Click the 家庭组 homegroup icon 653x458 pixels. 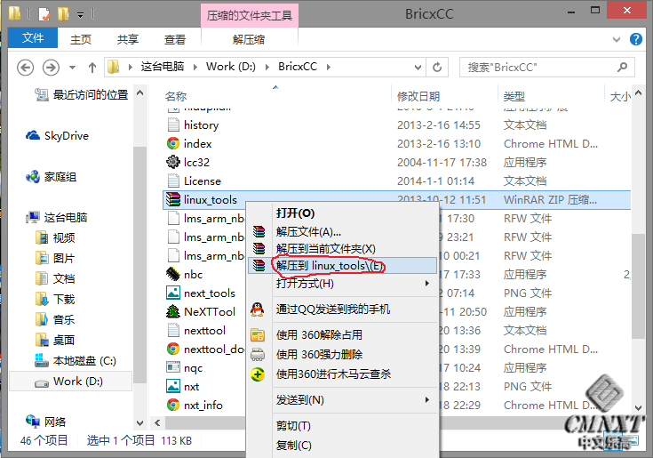click(x=33, y=177)
